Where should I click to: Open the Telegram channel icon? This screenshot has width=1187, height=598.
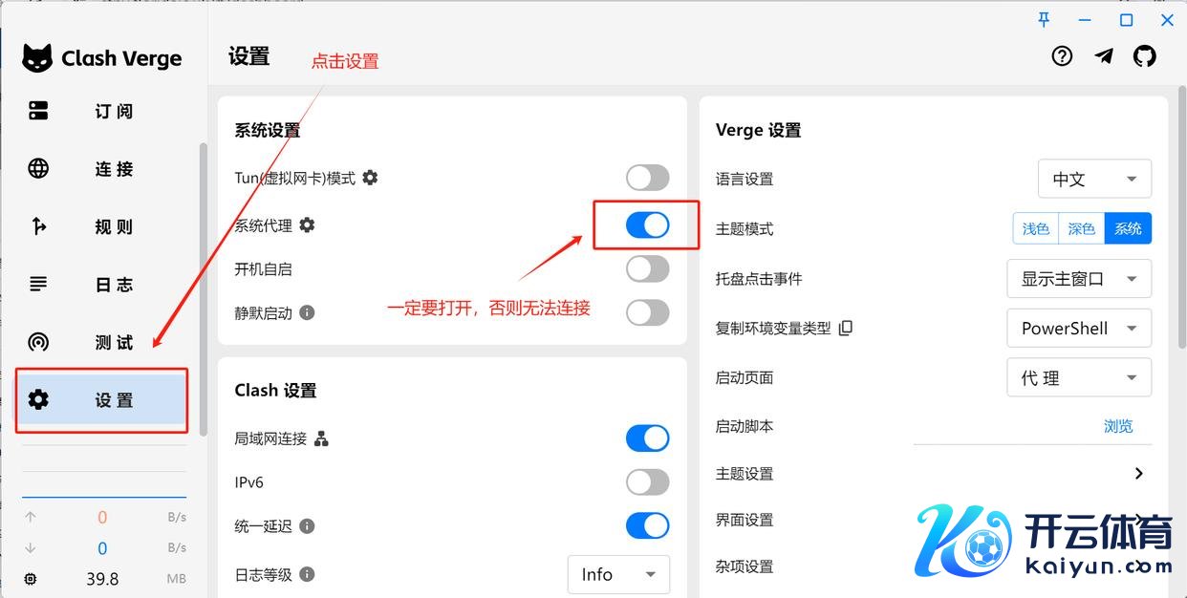pyautogui.click(x=1104, y=56)
